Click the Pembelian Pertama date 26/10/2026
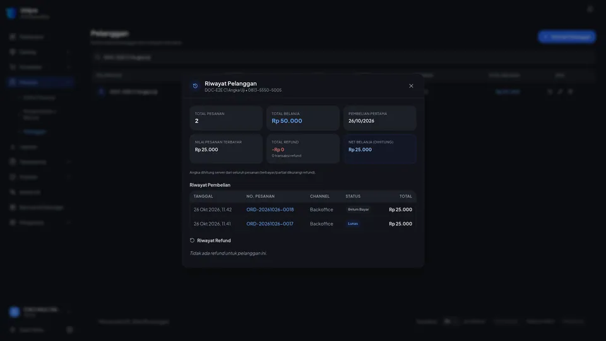This screenshot has width=606, height=341. pos(361,121)
